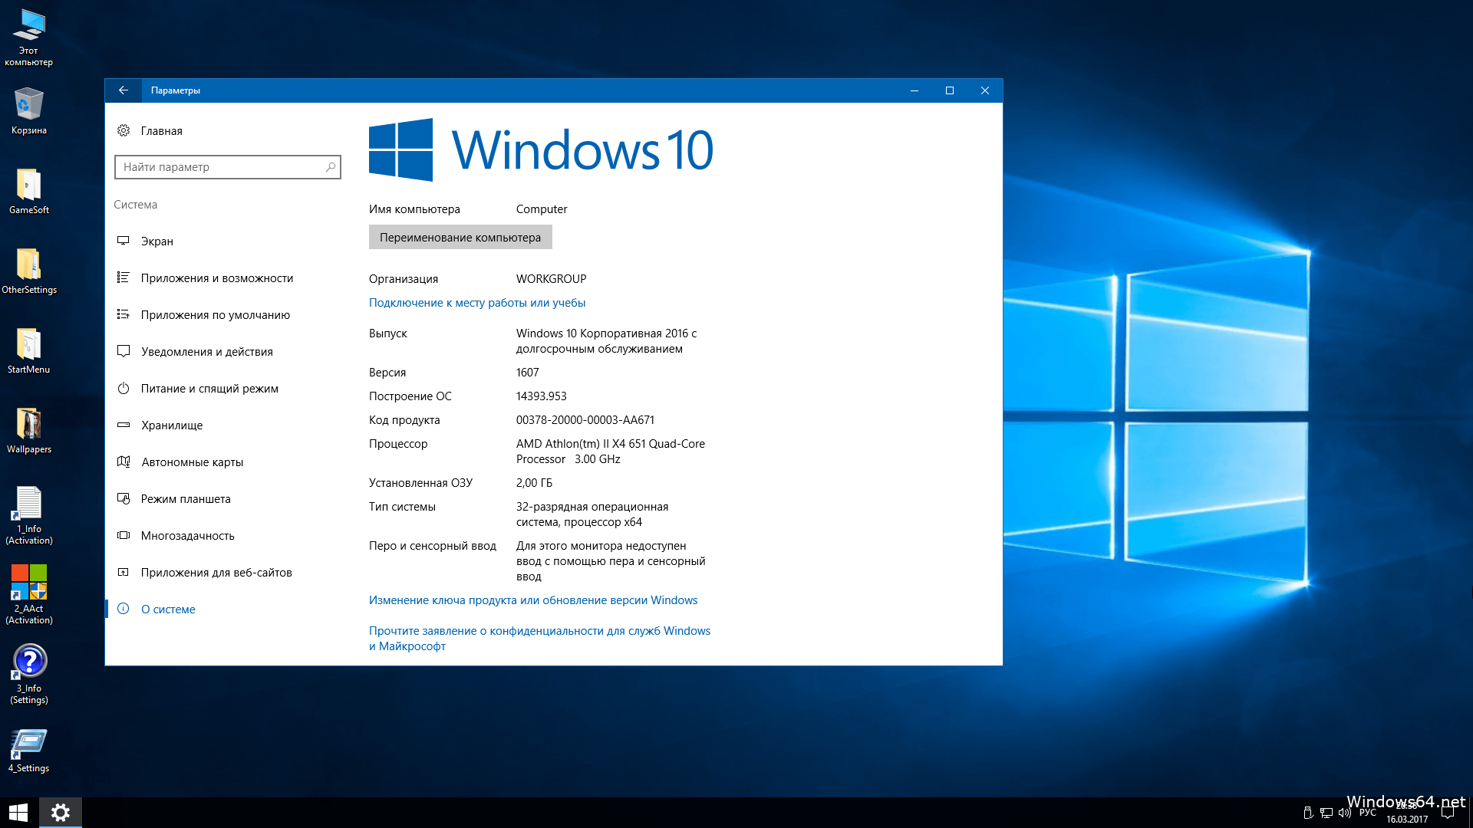Open Главная home gear icon
The width and height of the screenshot is (1473, 828).
124,130
